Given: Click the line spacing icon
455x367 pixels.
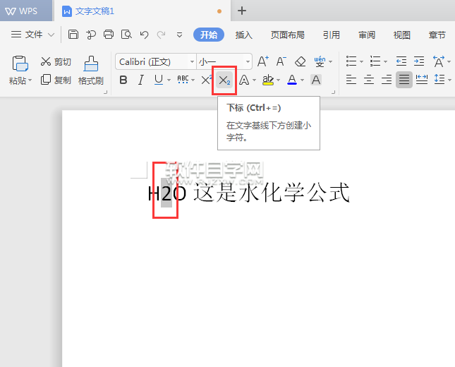Looking at the screenshot, I should (439, 79).
